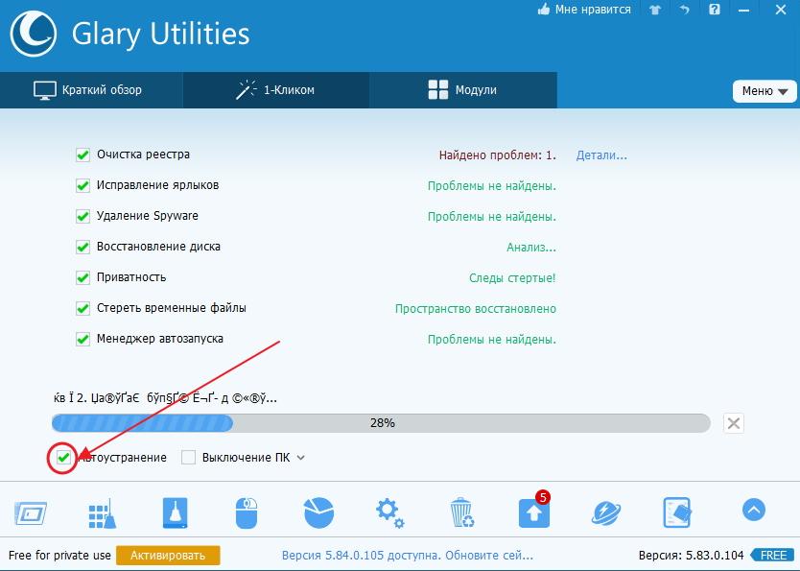This screenshot has height=571, width=800.
Task: Open the "Модули" tab
Action: point(462,90)
